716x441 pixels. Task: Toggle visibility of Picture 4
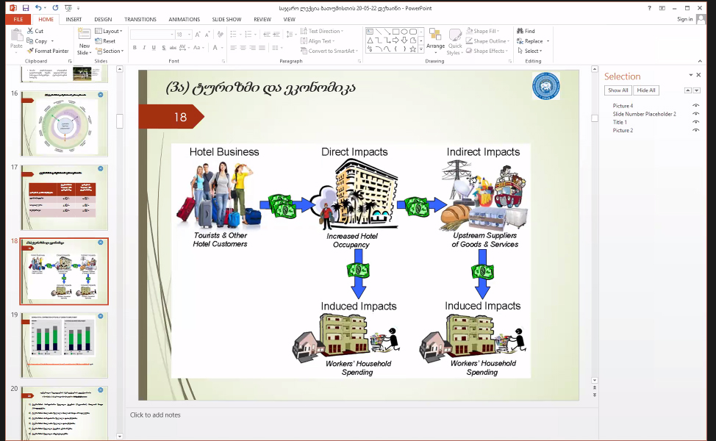pos(695,106)
